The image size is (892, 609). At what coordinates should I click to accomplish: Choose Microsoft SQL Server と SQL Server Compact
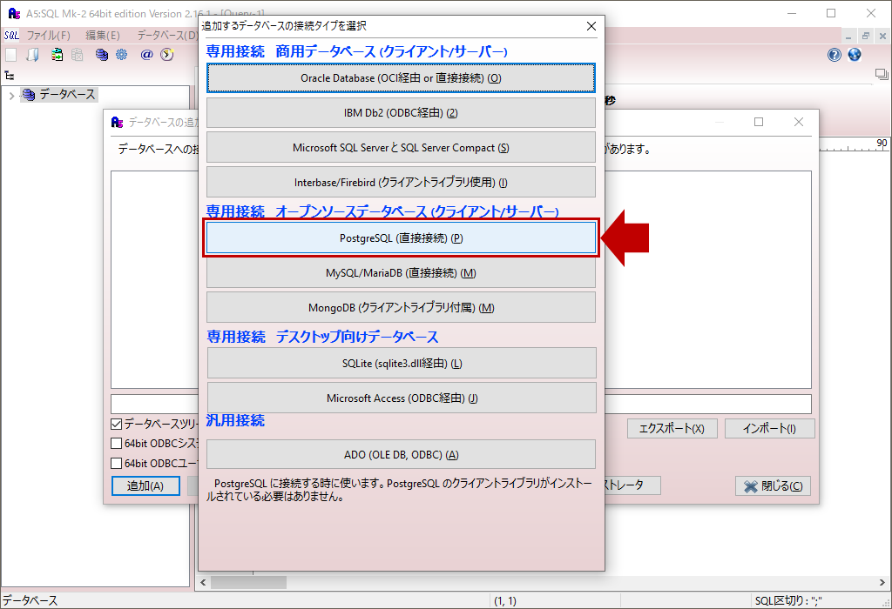[401, 148]
